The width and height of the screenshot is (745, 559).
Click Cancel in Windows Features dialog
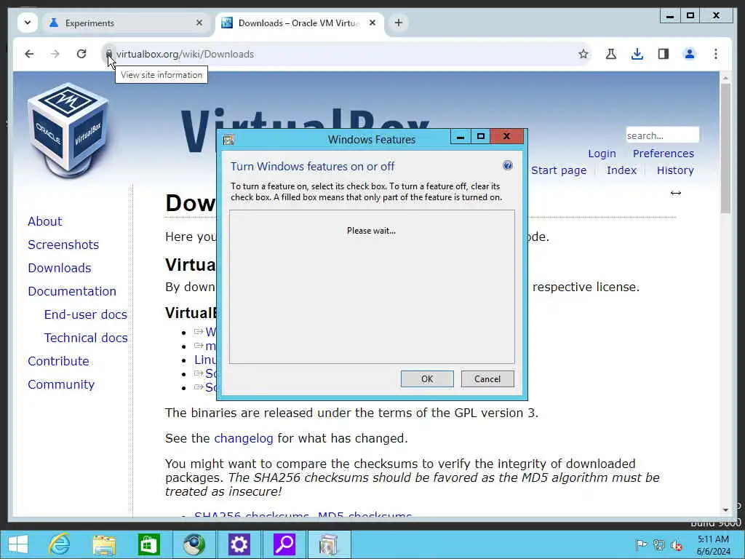(x=487, y=378)
